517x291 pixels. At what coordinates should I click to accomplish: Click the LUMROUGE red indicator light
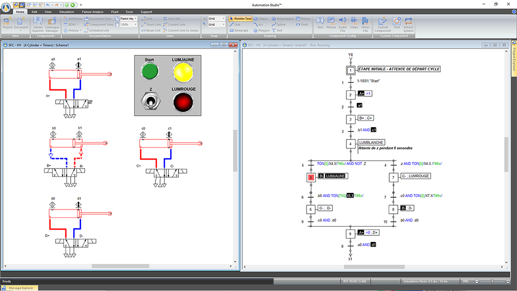tap(183, 103)
